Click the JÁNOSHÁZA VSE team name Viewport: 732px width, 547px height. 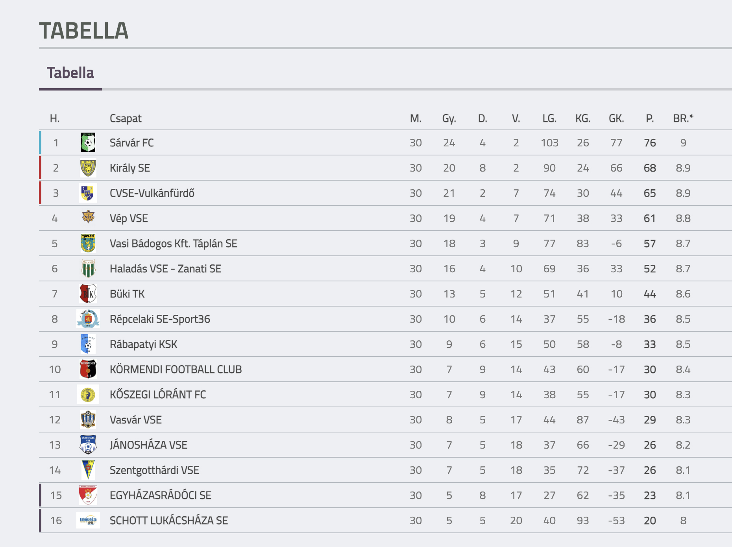click(x=148, y=445)
